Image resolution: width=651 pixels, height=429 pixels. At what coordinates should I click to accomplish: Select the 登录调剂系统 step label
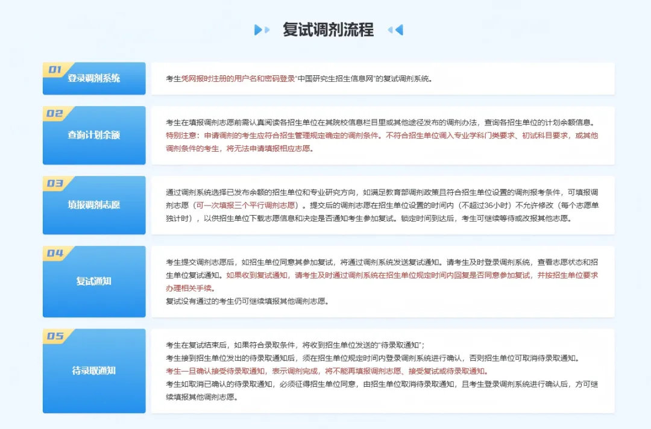coord(94,78)
